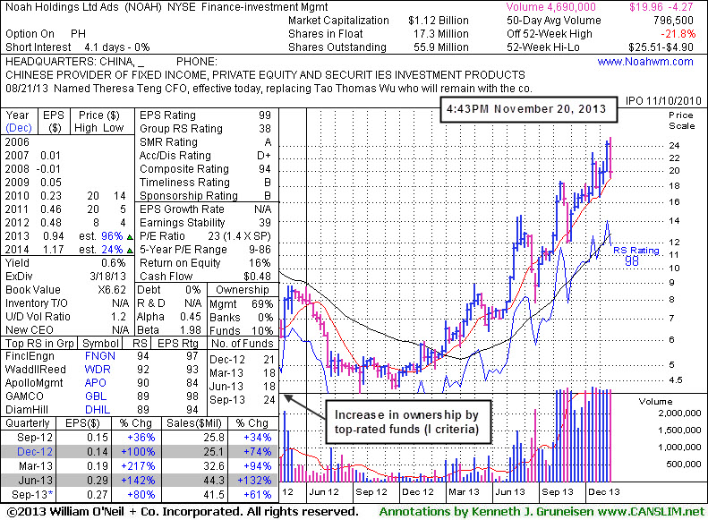Image resolution: width=708 pixels, height=520 pixels.
Task: Click the Funds ownership 10% value
Action: point(262,331)
